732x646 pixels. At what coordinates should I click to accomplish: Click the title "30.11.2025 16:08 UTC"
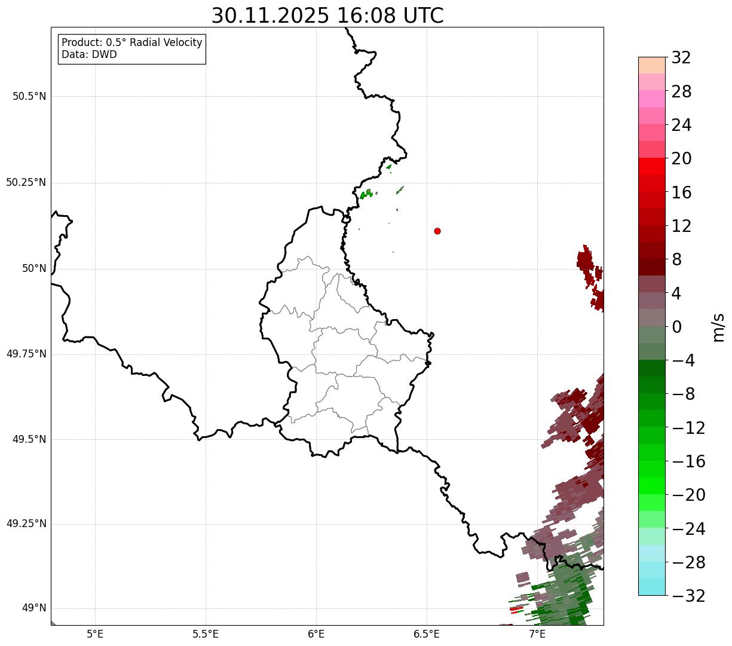327,16
